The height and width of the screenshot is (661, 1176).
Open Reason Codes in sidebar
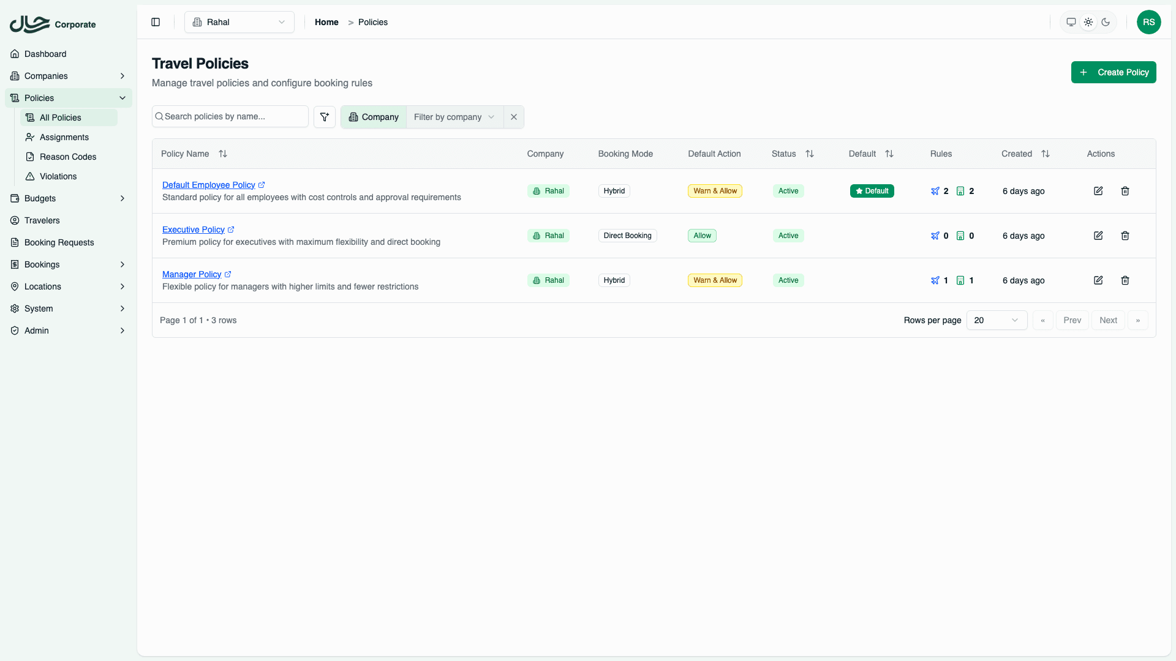tap(68, 157)
